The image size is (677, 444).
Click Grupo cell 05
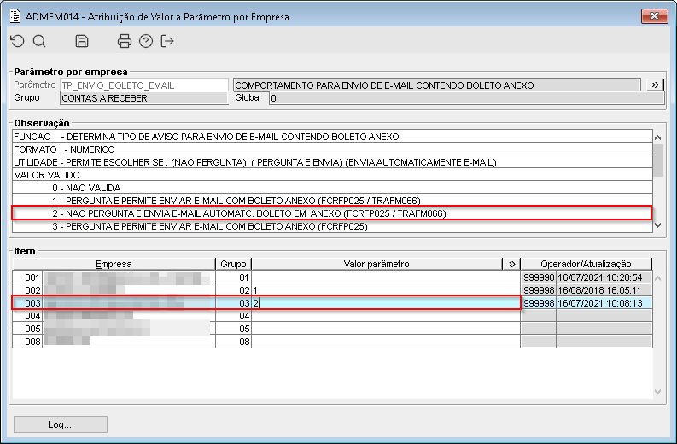coord(233,329)
